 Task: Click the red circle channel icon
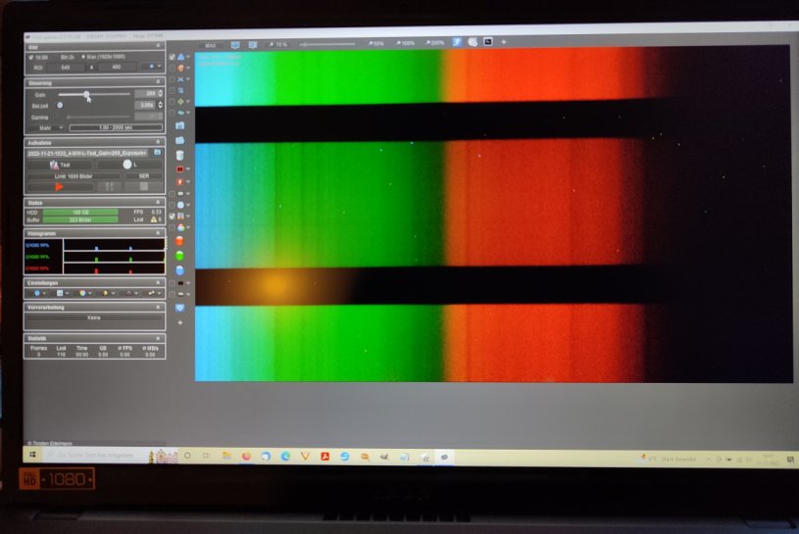[x=179, y=240]
